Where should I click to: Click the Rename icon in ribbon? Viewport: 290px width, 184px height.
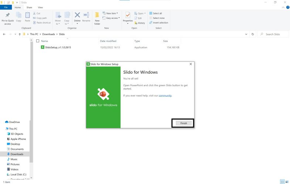86,15
